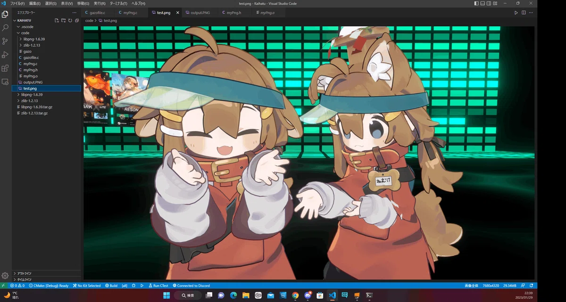This screenshot has width=566, height=302.
Task: Open the Explorer view in activity bar
Action: tap(5, 14)
